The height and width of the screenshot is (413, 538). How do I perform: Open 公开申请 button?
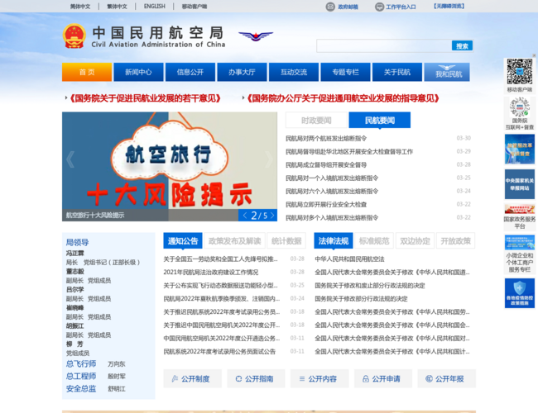(x=383, y=378)
